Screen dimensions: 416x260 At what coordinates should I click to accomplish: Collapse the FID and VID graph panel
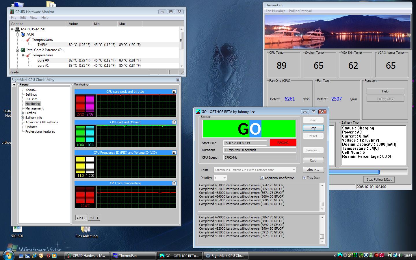click(174, 153)
